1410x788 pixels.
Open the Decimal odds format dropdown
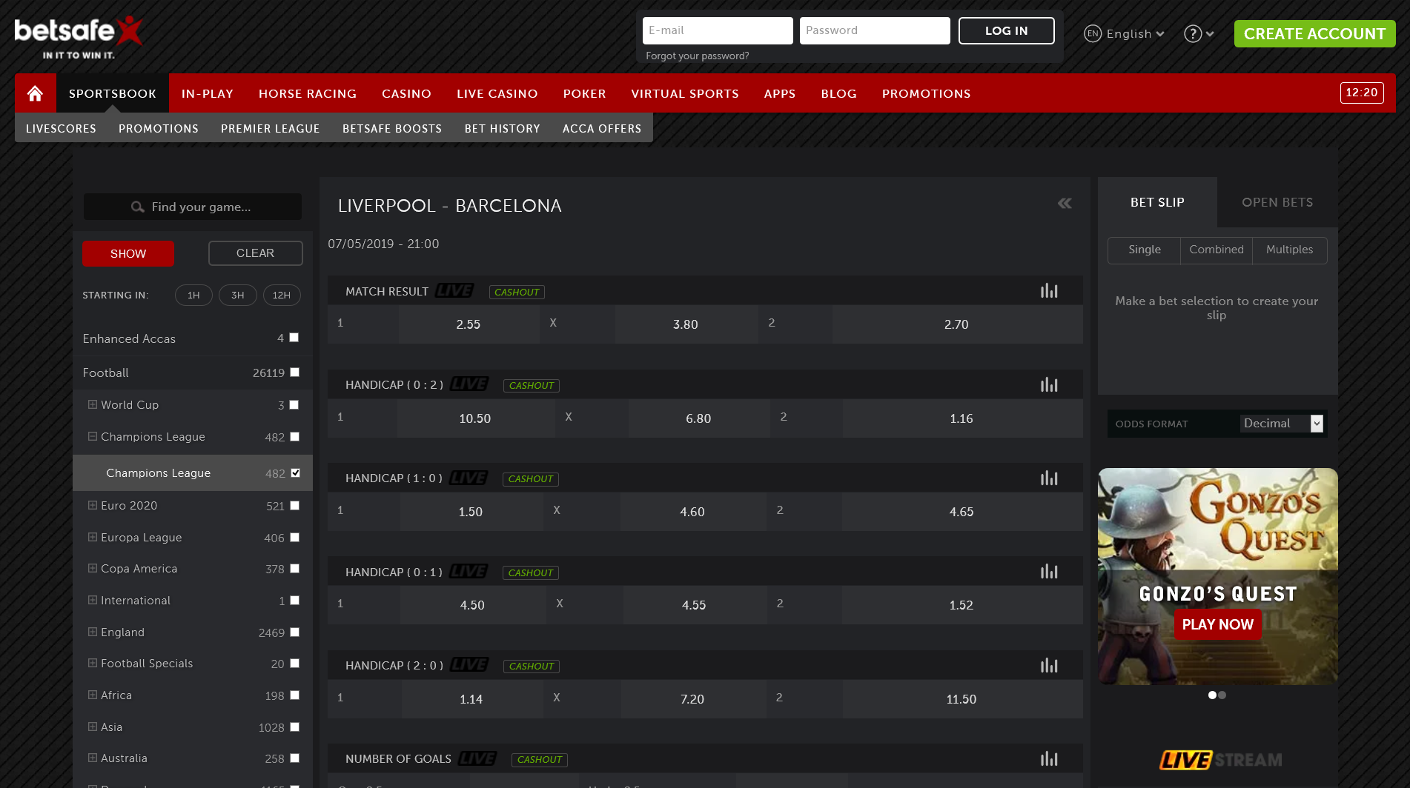tap(1282, 424)
